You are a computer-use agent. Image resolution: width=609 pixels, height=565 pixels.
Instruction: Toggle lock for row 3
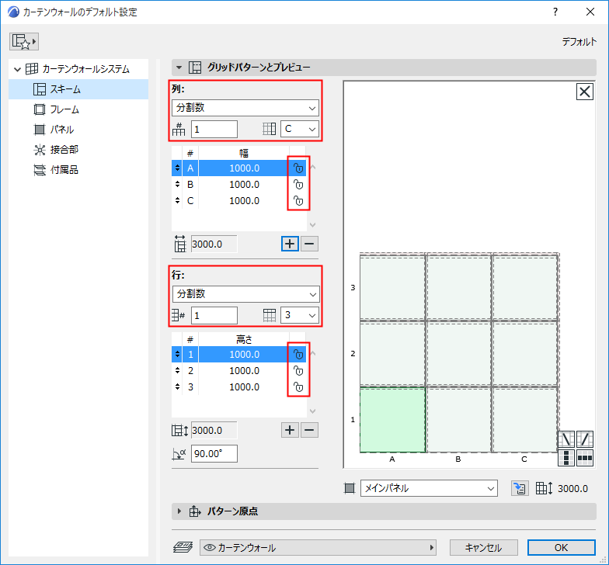[x=298, y=386]
